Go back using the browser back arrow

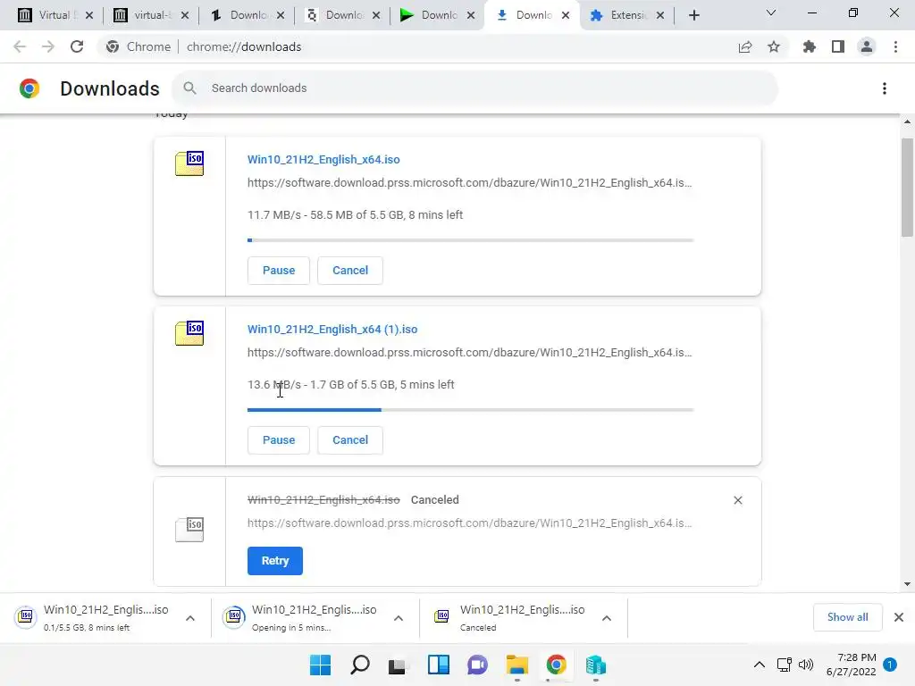pyautogui.click(x=20, y=46)
